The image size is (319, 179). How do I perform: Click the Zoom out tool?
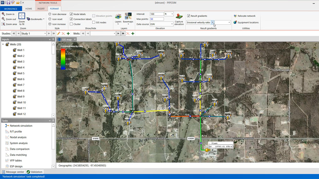click(9, 19)
